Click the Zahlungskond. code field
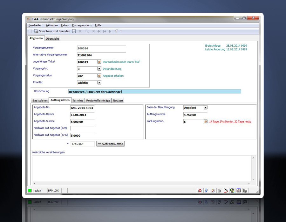Viewport: 286px width, 222px height. (193, 122)
